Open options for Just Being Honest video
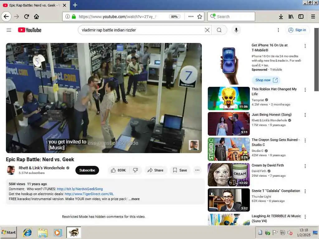This screenshot has width=319, height=239. [305, 115]
